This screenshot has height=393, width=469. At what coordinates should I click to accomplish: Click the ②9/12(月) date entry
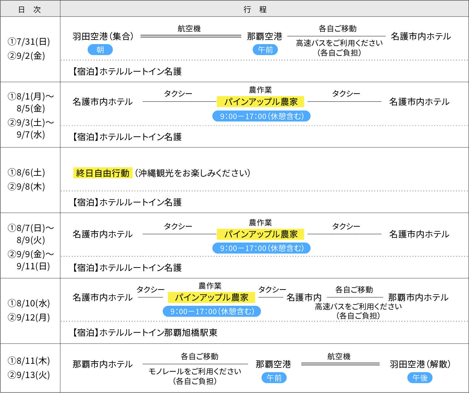[29, 318]
